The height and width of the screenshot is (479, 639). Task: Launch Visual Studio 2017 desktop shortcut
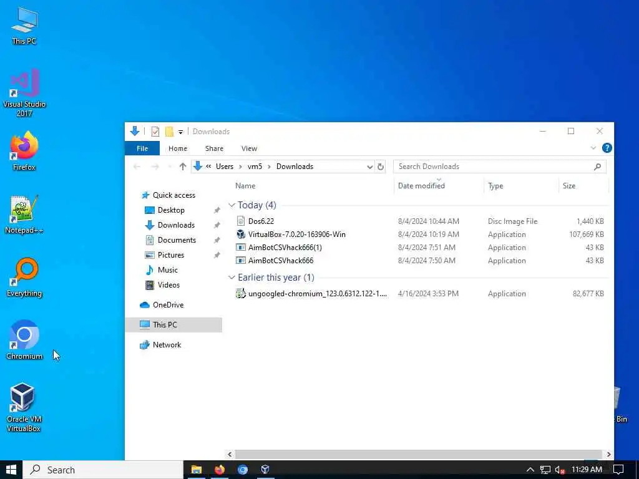point(24,93)
